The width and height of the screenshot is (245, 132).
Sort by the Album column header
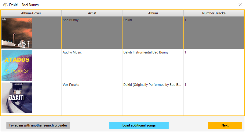[x=153, y=13]
